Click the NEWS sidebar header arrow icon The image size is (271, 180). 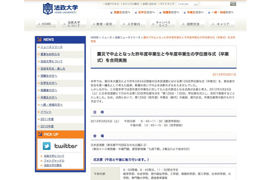click(x=39, y=39)
